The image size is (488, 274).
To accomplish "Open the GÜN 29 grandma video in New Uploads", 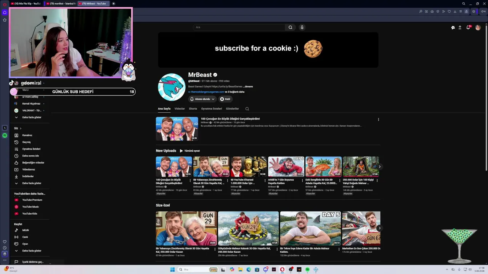I will [x=211, y=167].
